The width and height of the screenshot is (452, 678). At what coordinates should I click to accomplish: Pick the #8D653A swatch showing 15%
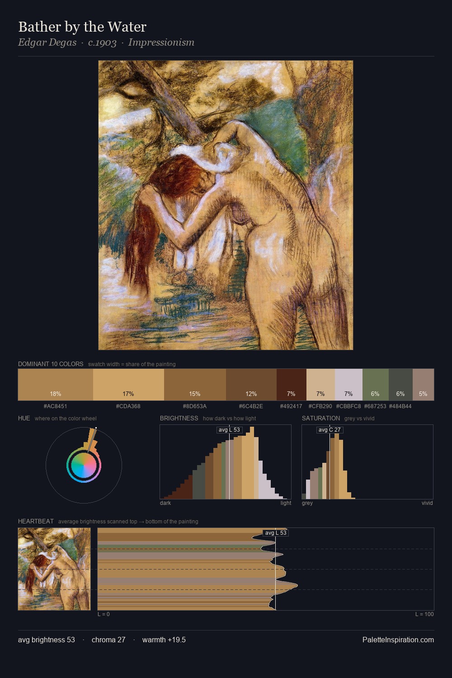(x=195, y=385)
